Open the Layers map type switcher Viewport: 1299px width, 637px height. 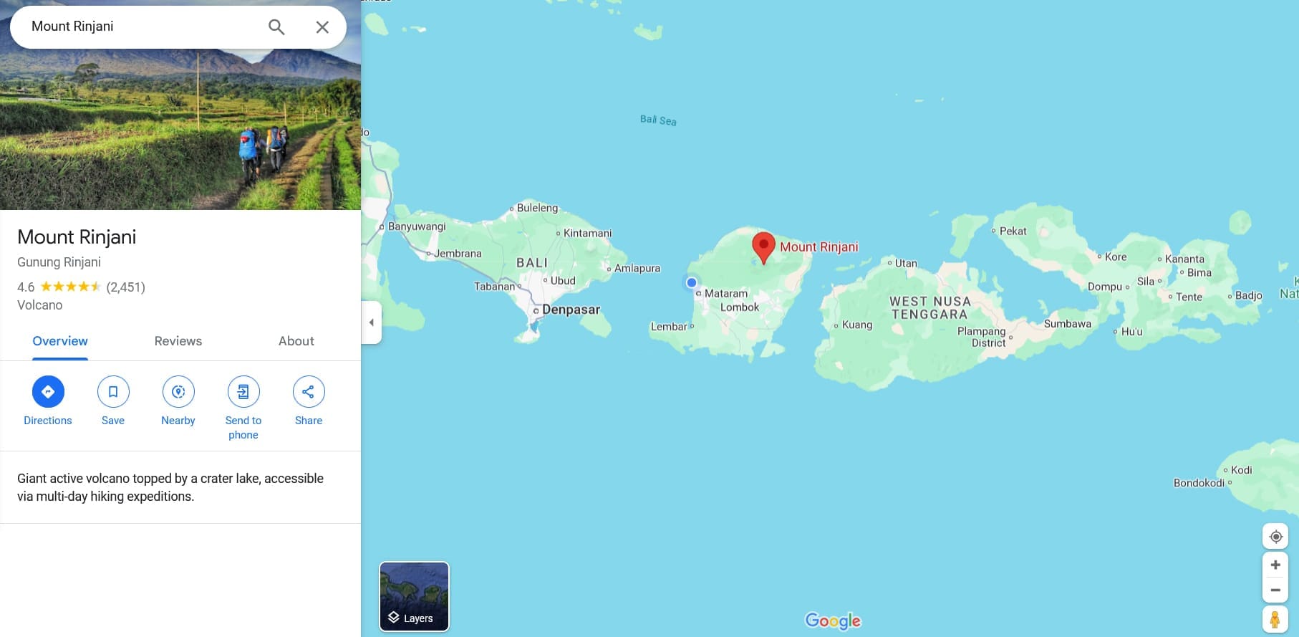(414, 597)
